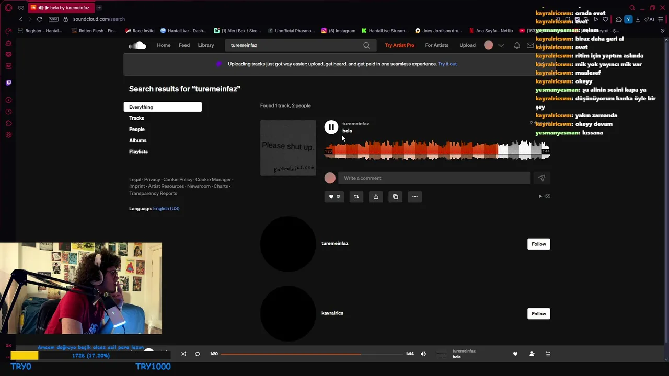Mute volume in player bar

(x=423, y=354)
